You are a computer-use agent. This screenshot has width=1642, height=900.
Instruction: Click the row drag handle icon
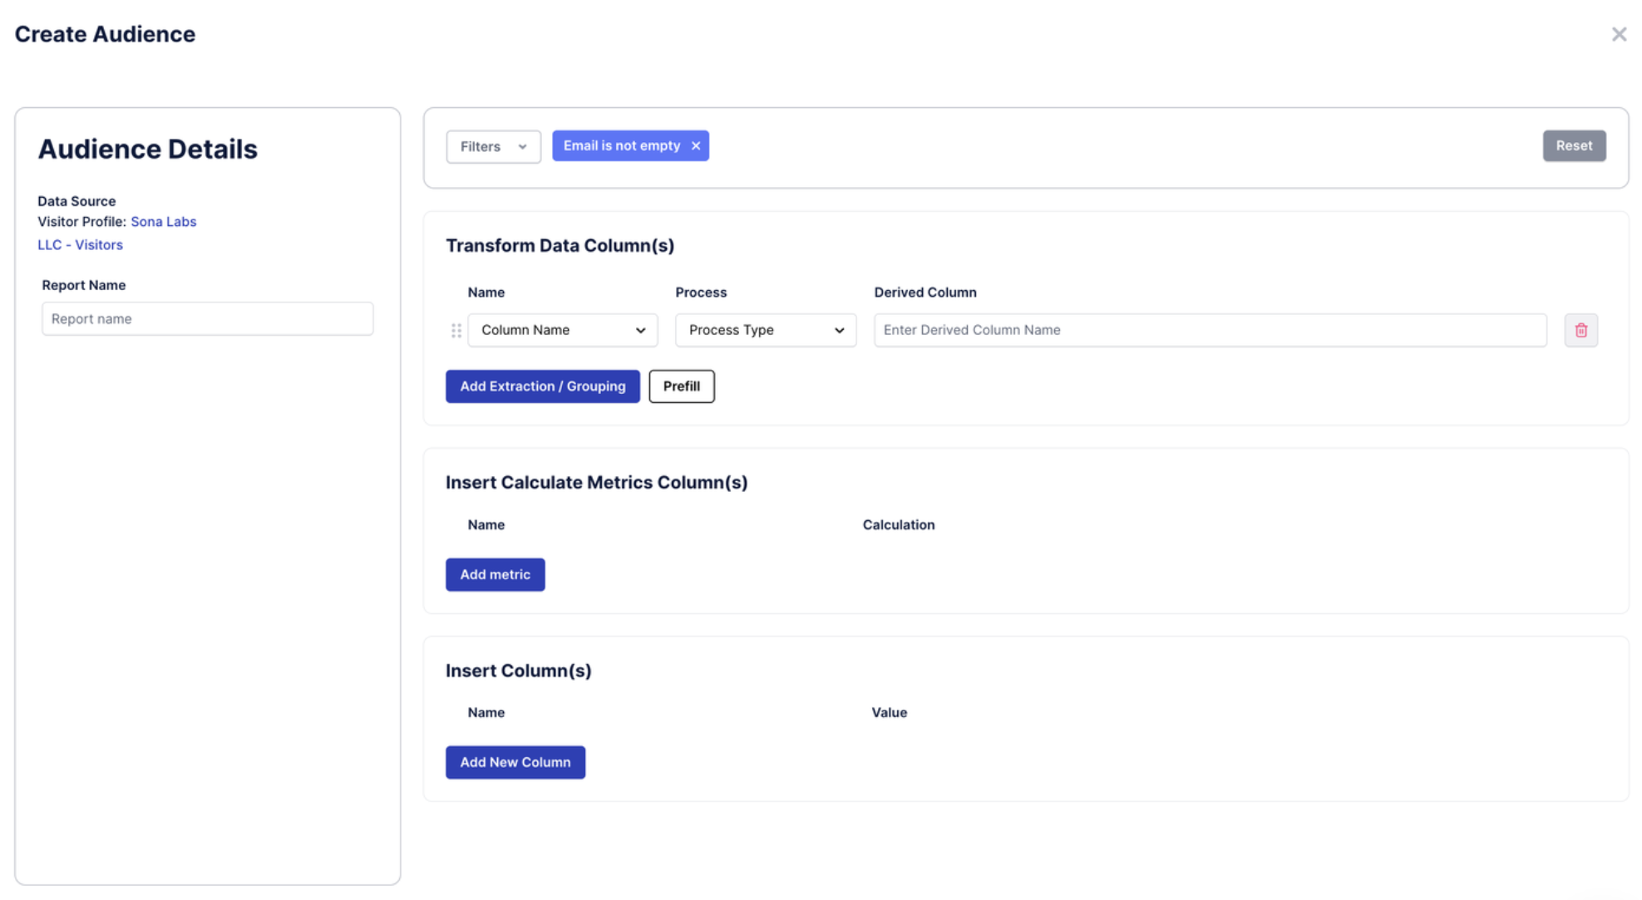(456, 330)
